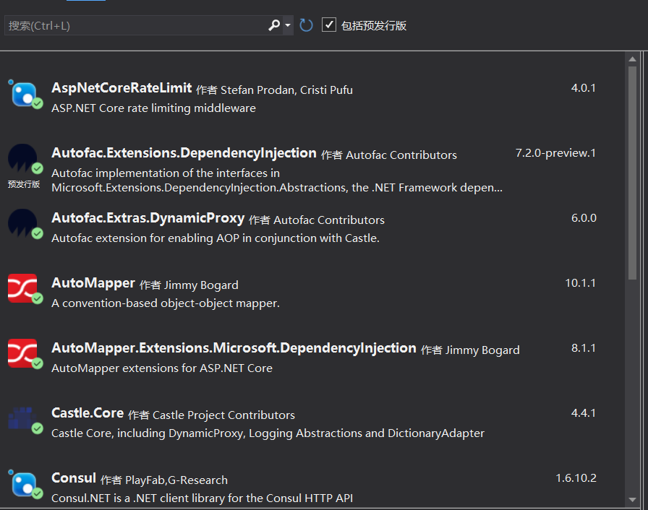Toggle the 包括预发行版 checkbox
The width and height of the screenshot is (648, 510).
329,25
